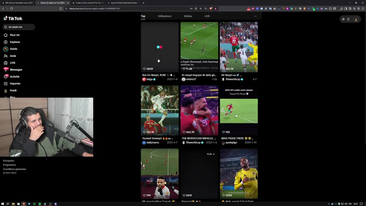Open the Entreprise footer link
Screen dimensions: 366x206
click(9, 161)
